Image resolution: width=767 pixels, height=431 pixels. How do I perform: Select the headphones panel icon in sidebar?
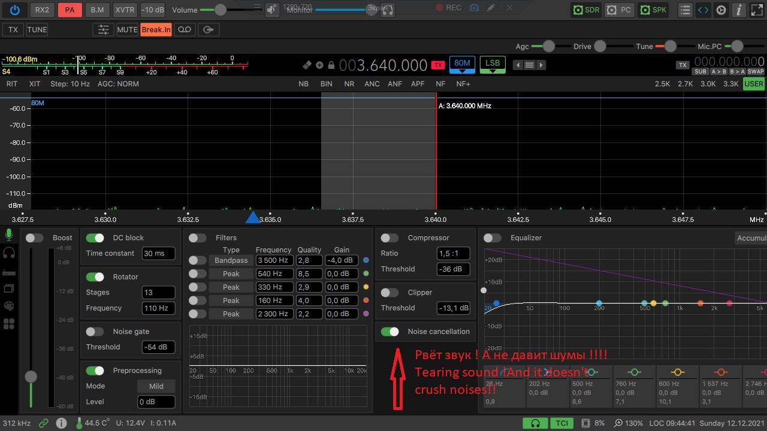(x=9, y=253)
